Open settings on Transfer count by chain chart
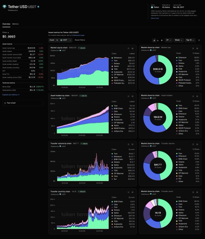The height and width of the screenshot is (239, 205). [133, 192]
